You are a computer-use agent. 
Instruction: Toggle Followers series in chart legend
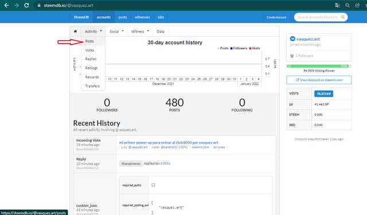(239, 49)
